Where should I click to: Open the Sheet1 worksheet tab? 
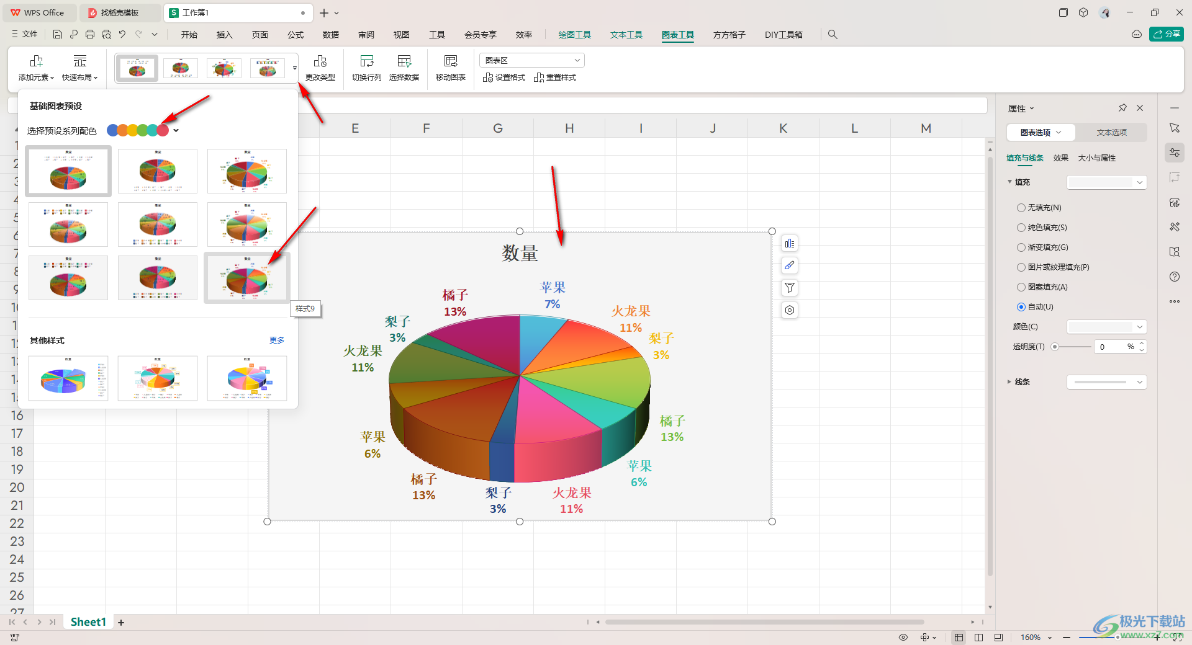click(88, 622)
